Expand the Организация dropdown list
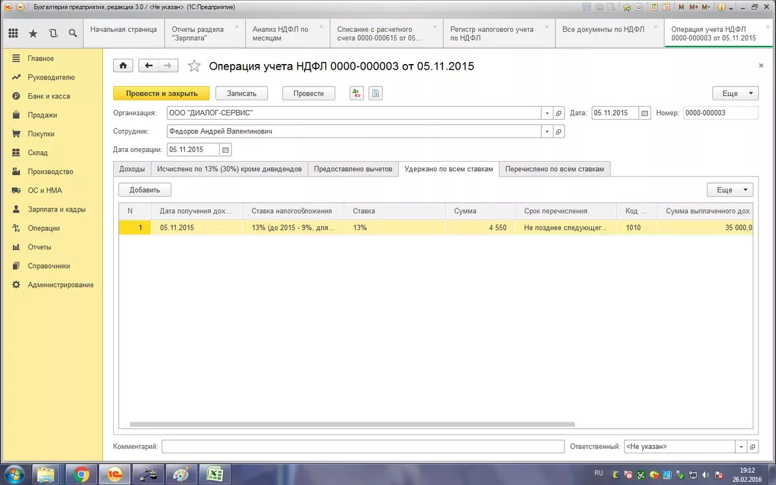 pyautogui.click(x=547, y=113)
